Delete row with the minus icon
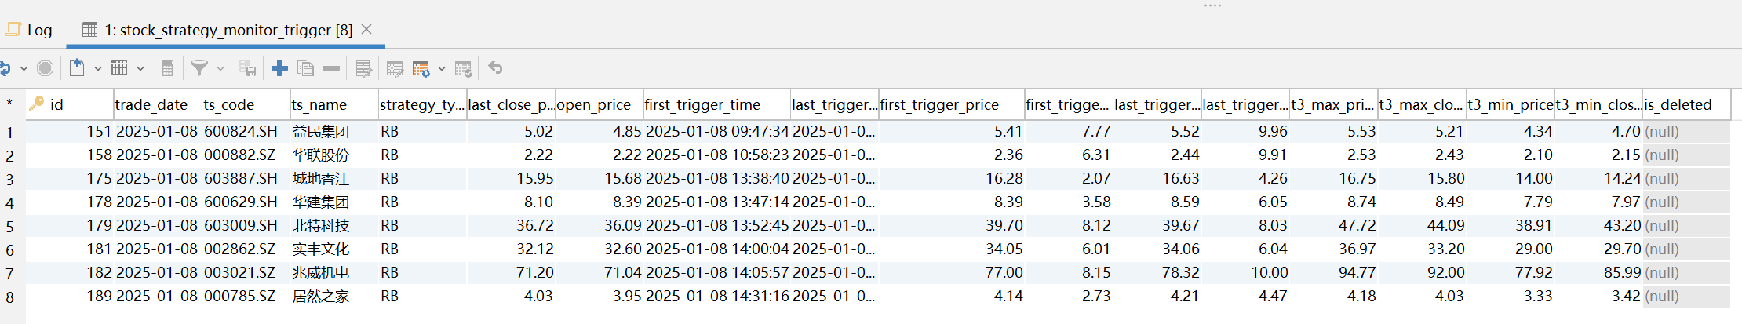Image resolution: width=1742 pixels, height=324 pixels. tap(332, 68)
